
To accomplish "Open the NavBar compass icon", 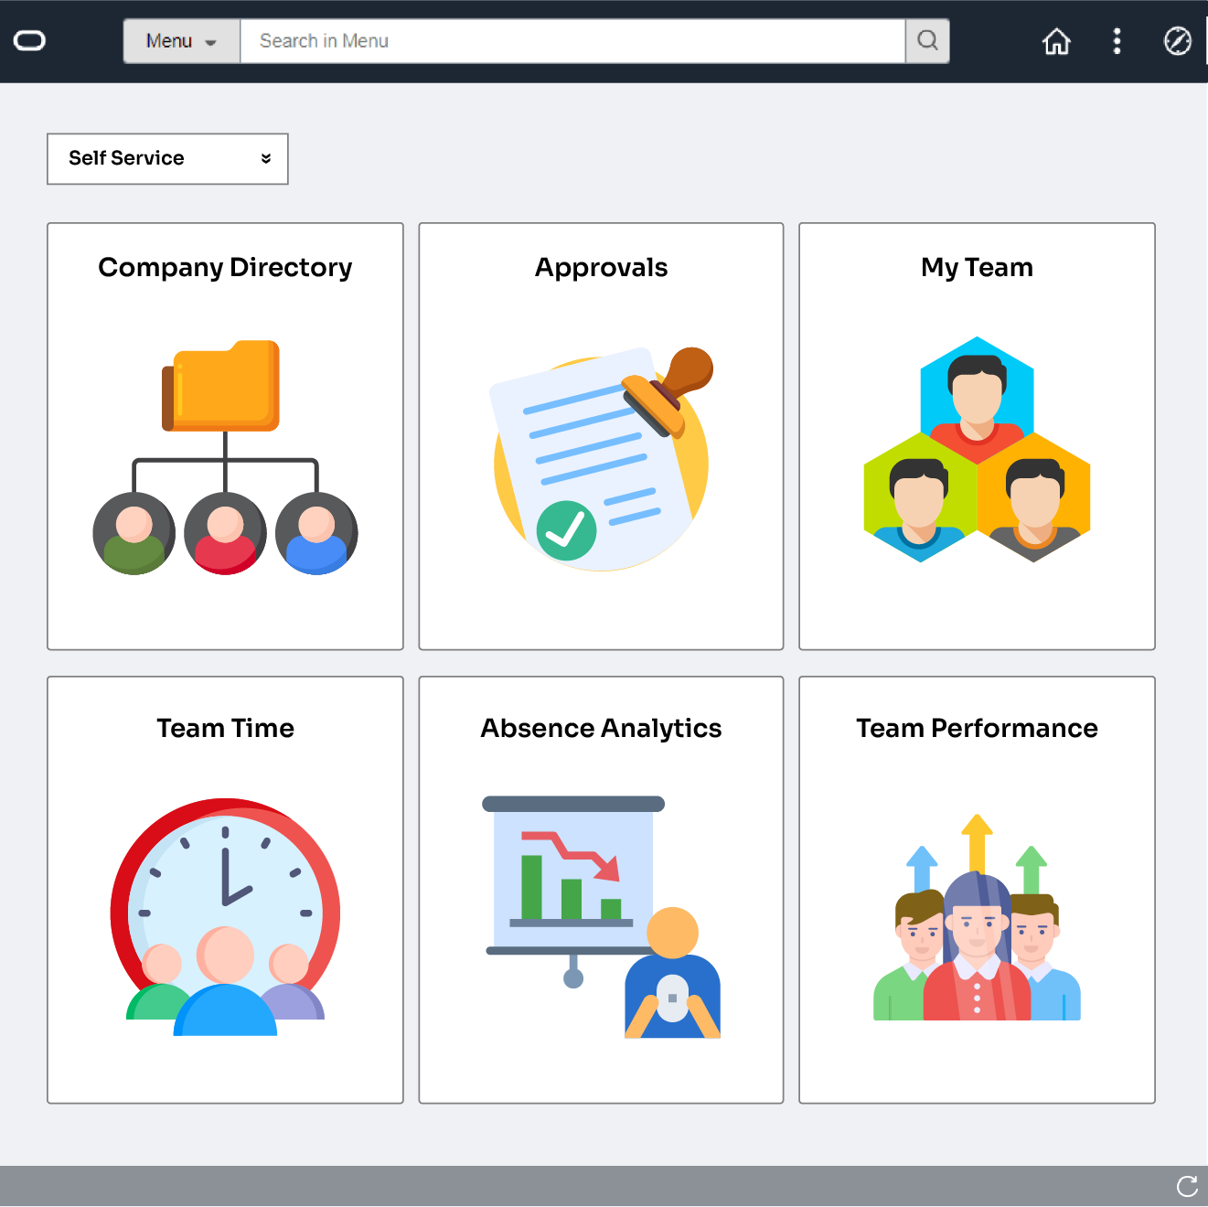I will tap(1178, 41).
